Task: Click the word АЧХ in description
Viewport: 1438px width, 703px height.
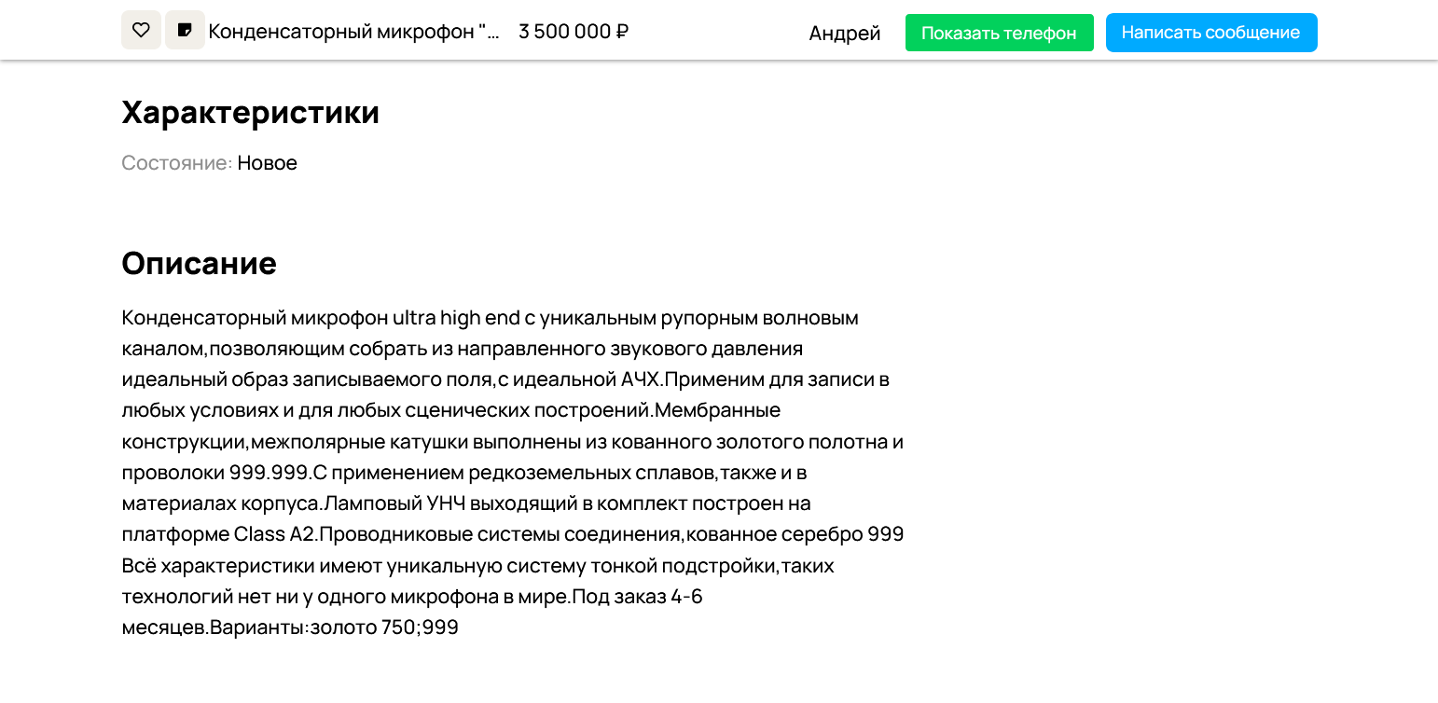Action: (641, 379)
